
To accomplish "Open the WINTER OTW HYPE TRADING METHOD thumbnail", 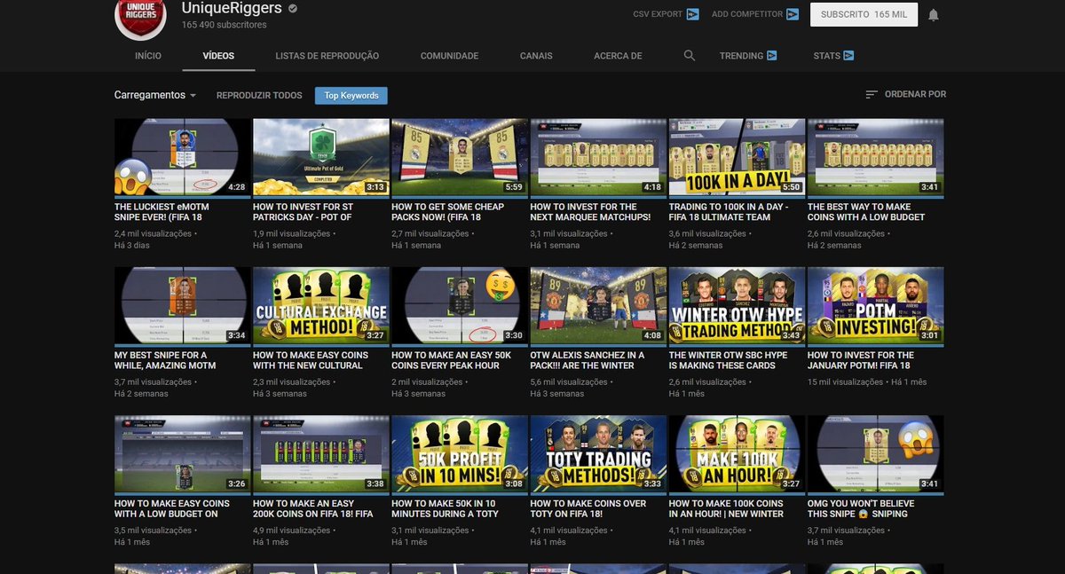I will pos(738,305).
